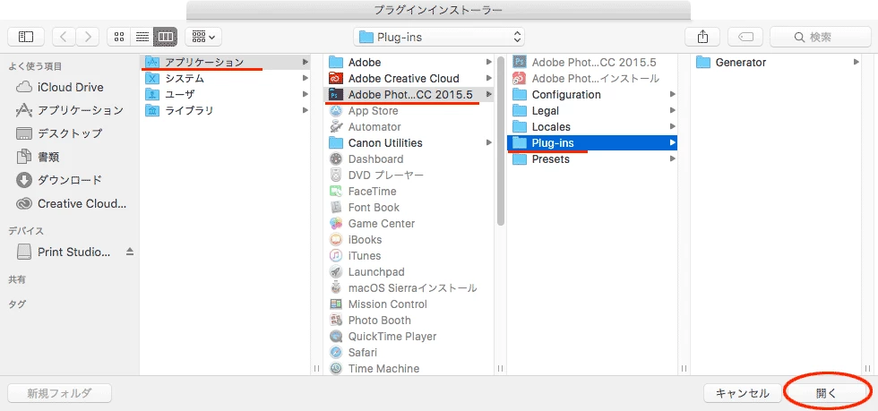Click the Time Machine icon
This screenshot has width=878, height=411.
coord(336,368)
